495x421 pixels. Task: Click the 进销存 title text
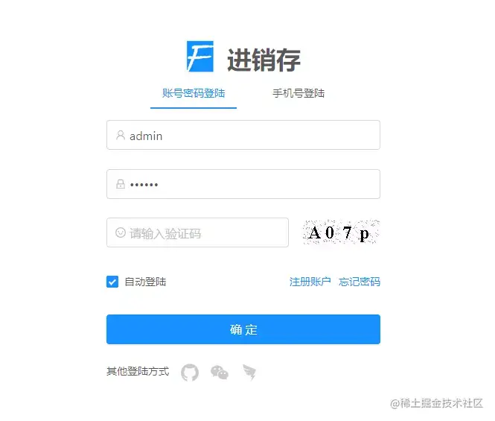coord(264,60)
